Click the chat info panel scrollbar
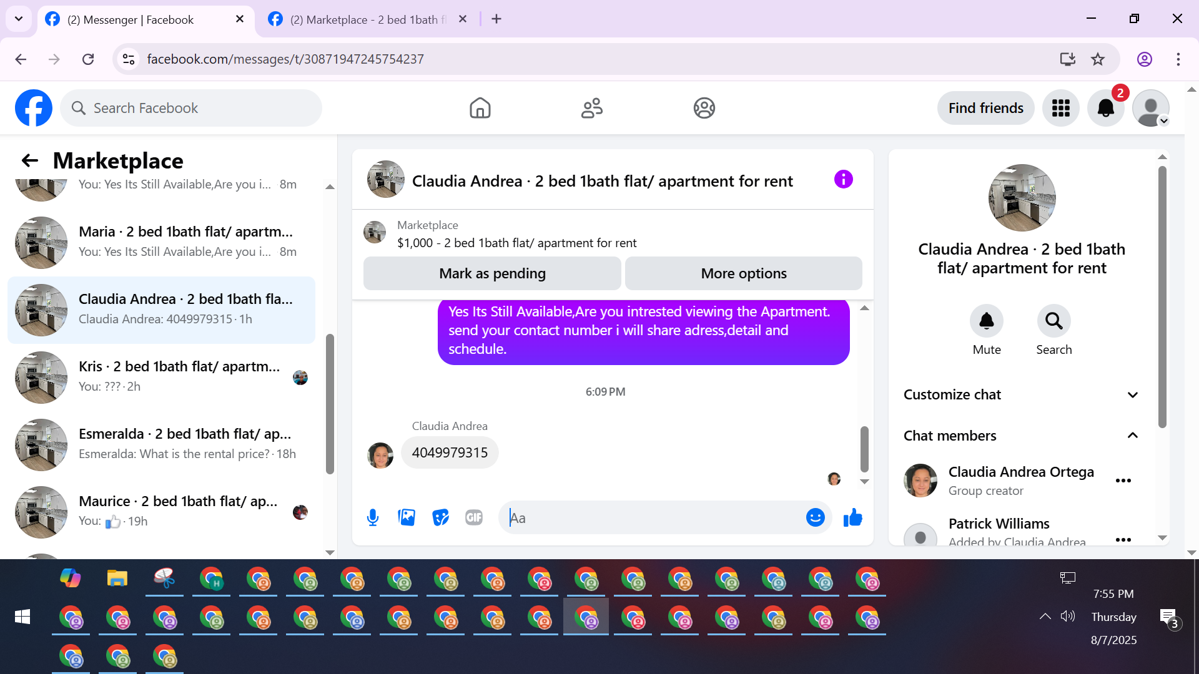 click(1162, 296)
